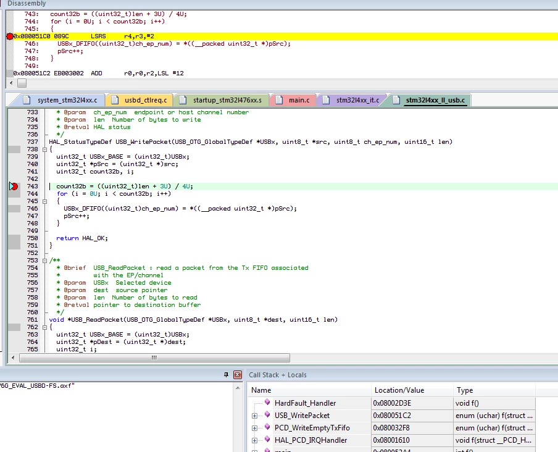Viewport: 558px width, 452px height.
Task: Click the HAL_PCD_IRQHandler diamond icon
Action: pyautogui.click(x=267, y=440)
